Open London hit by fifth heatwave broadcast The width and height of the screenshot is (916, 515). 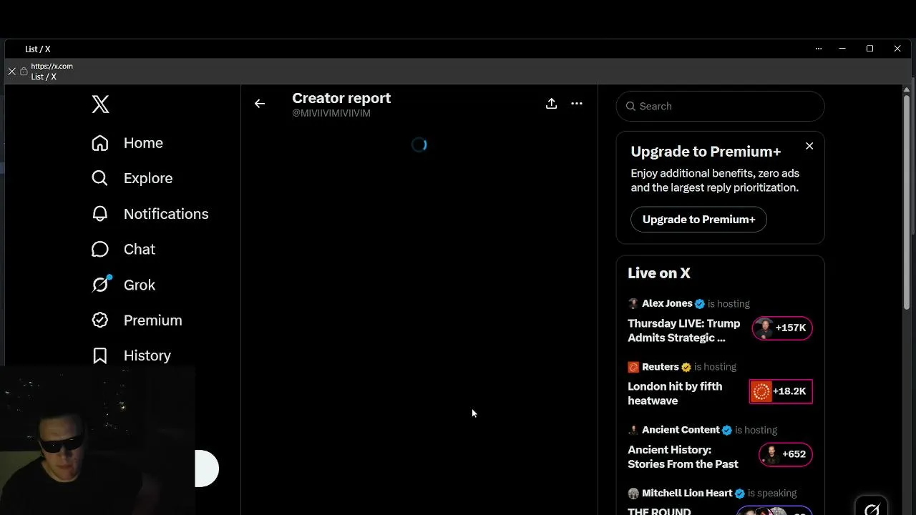click(675, 393)
